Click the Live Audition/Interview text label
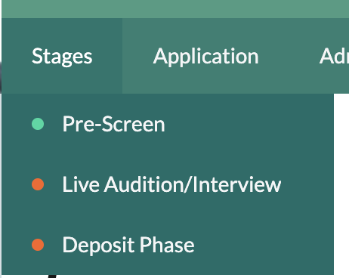The width and height of the screenshot is (349, 278). click(171, 184)
